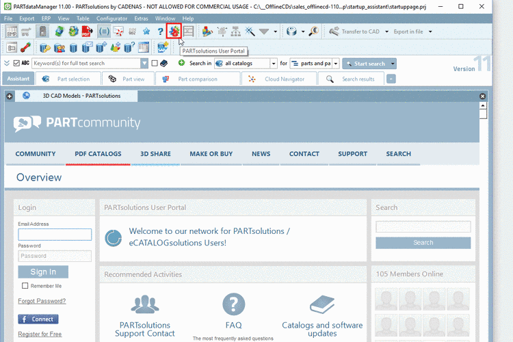Open the ERP menu

click(46, 18)
